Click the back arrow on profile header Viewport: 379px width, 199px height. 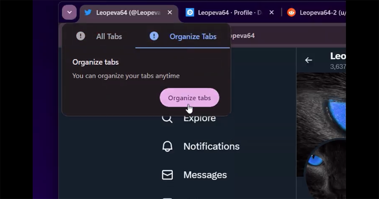(x=309, y=60)
